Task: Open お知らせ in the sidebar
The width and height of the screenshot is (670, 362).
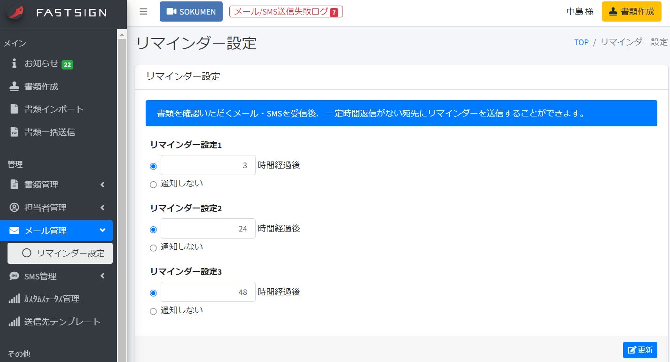Action: 56,63
